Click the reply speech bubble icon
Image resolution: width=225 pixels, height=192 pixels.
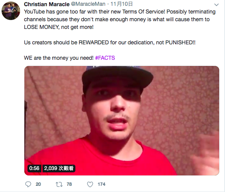click(x=28, y=184)
